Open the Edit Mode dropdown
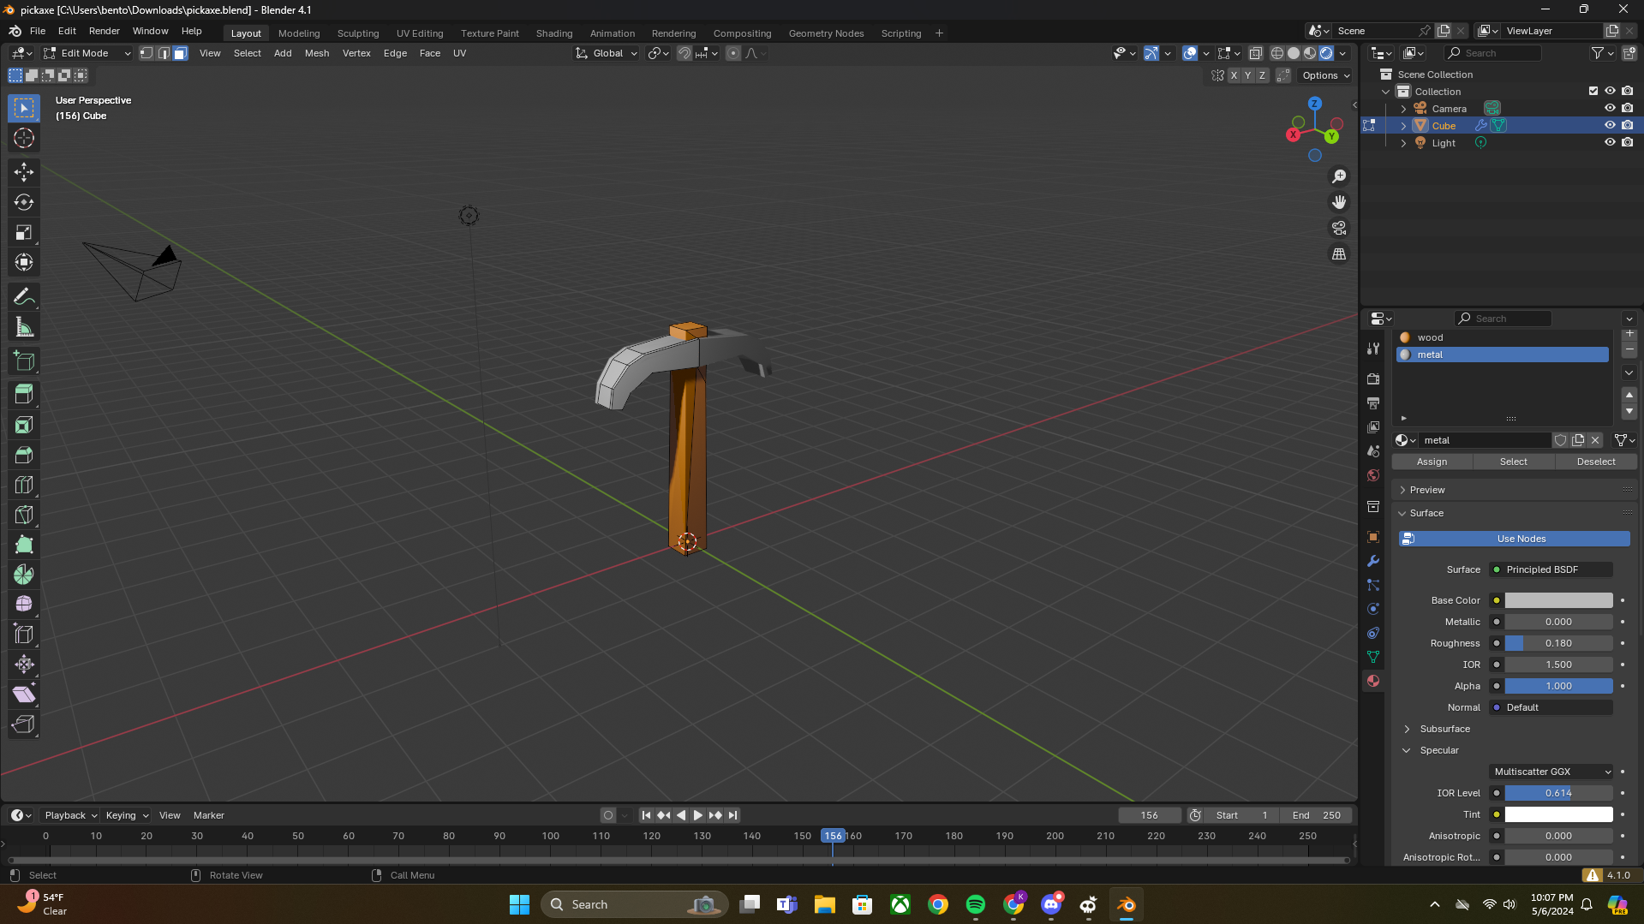1644x924 pixels. point(87,53)
